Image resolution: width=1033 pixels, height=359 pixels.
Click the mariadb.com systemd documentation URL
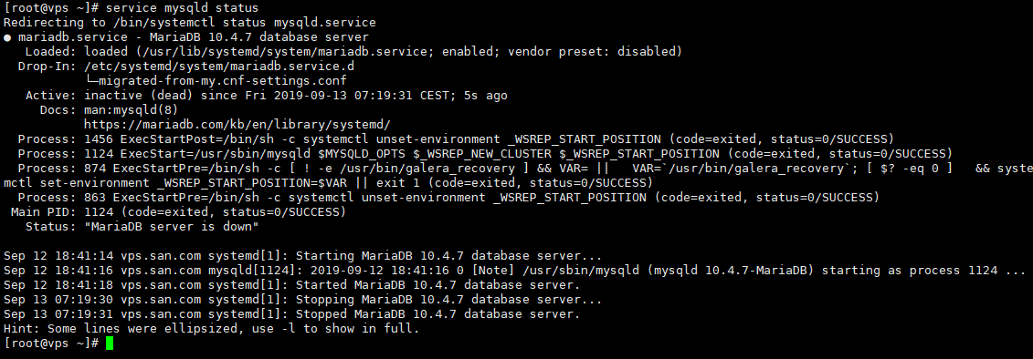pos(237,124)
